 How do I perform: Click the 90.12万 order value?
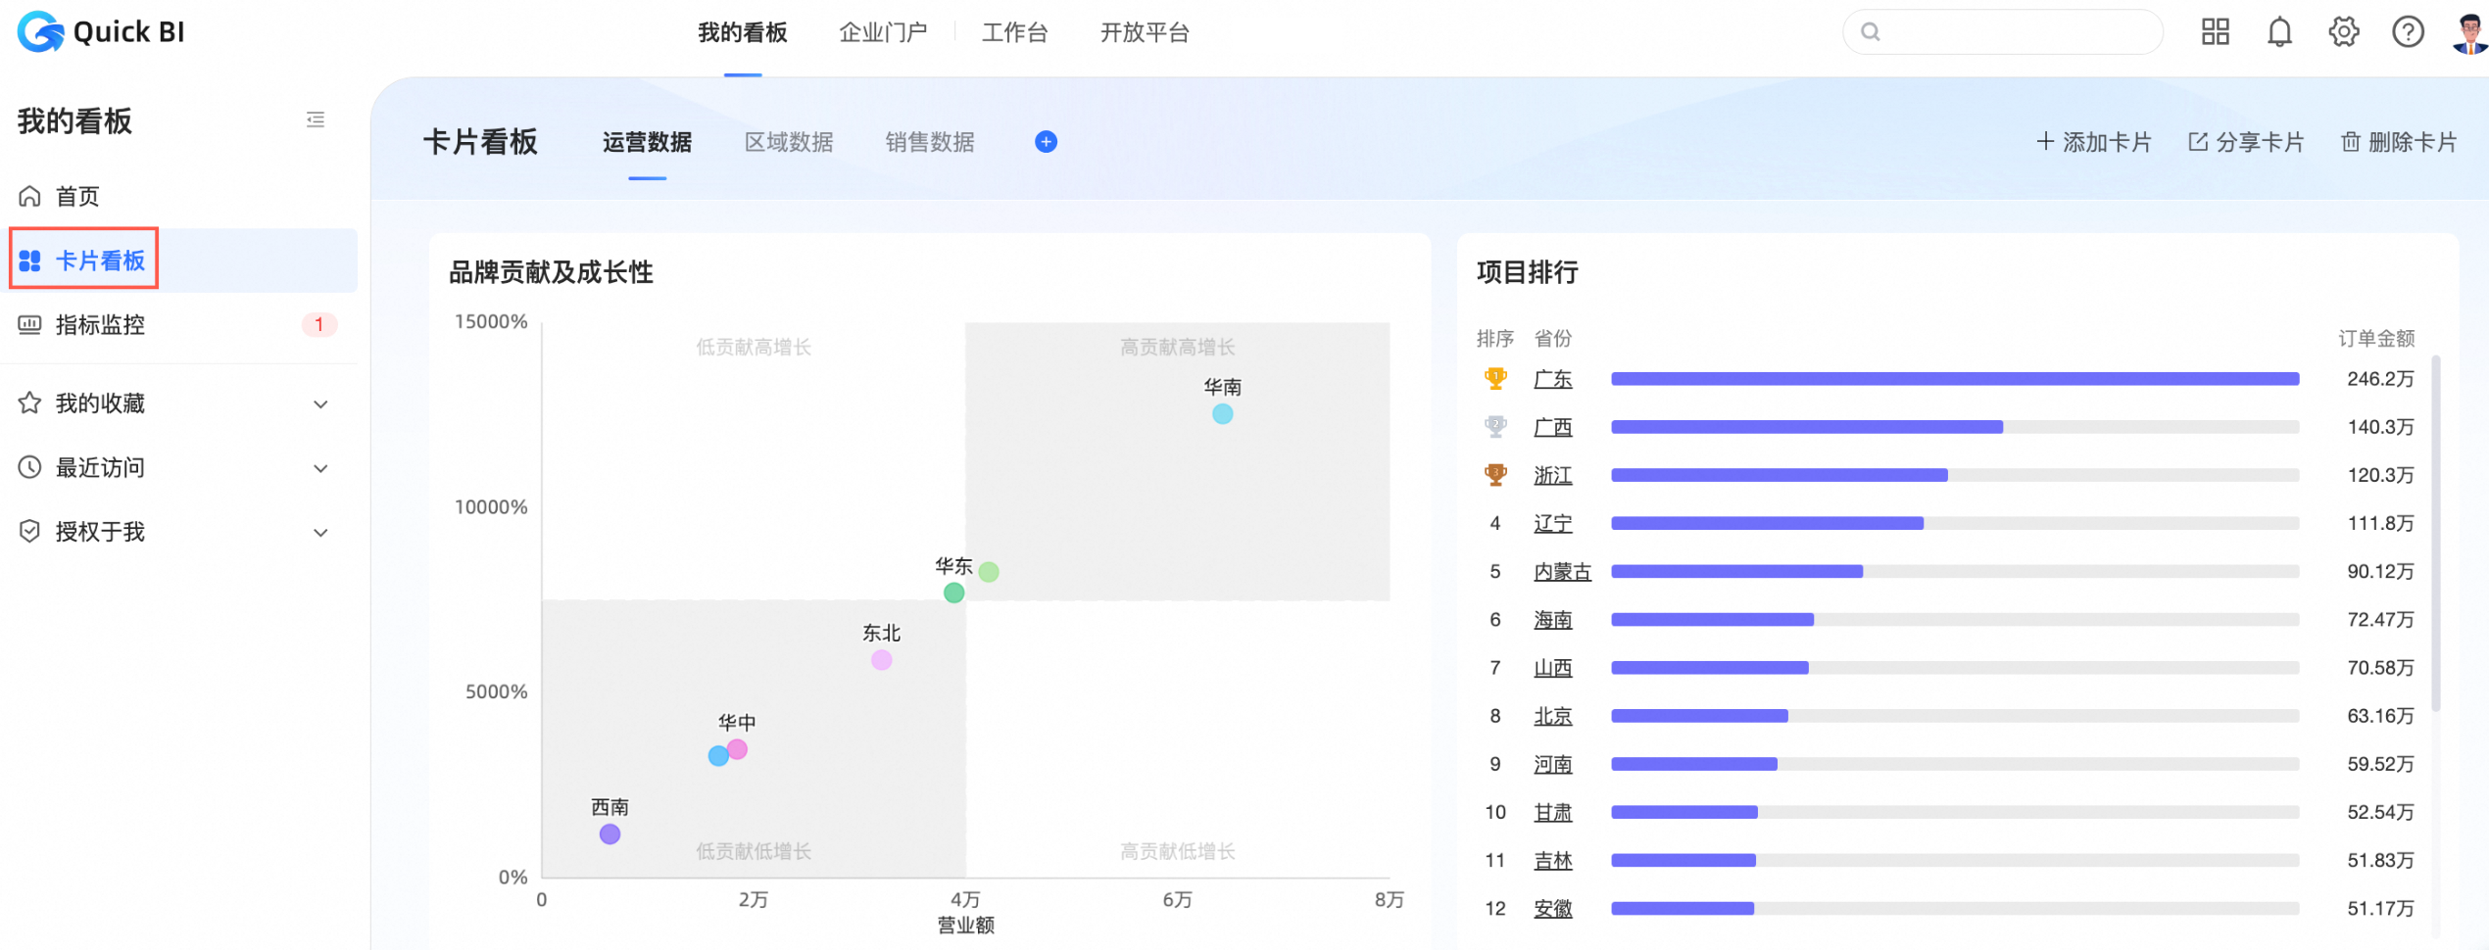coord(2379,571)
